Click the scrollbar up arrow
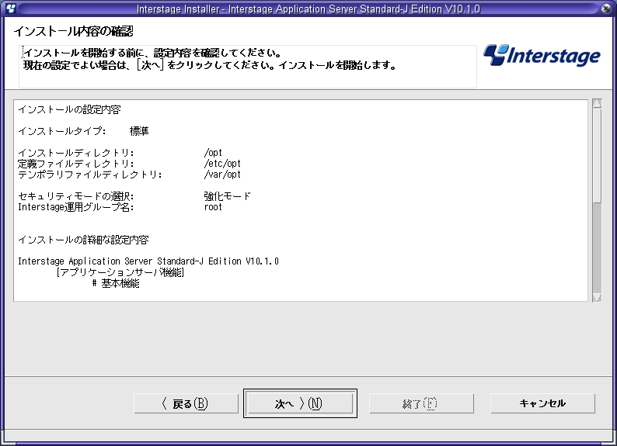Screen dimensions: 617x446 [597, 104]
